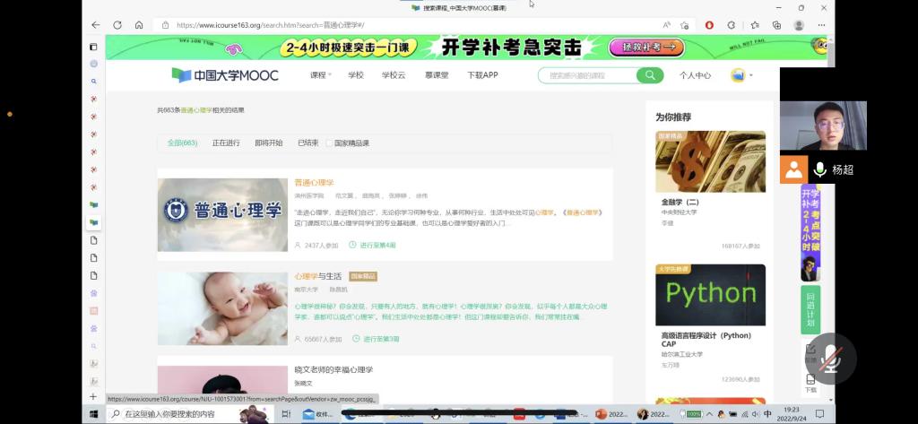Open 高级语言程序设计（Python）CAP course

[x=706, y=340]
